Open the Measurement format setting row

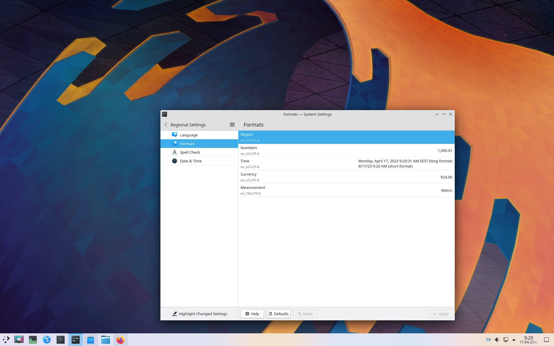coord(346,190)
